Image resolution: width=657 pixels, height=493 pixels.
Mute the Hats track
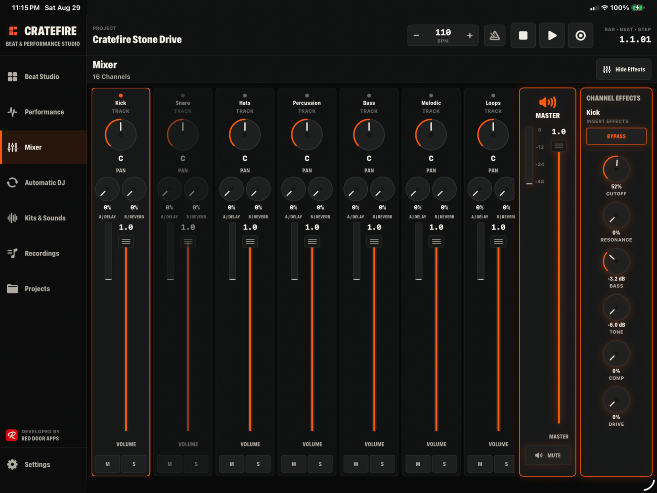(232, 464)
